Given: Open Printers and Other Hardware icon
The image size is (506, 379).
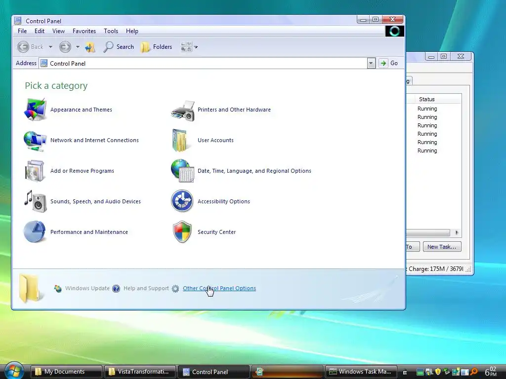Looking at the screenshot, I should pyautogui.click(x=183, y=110).
